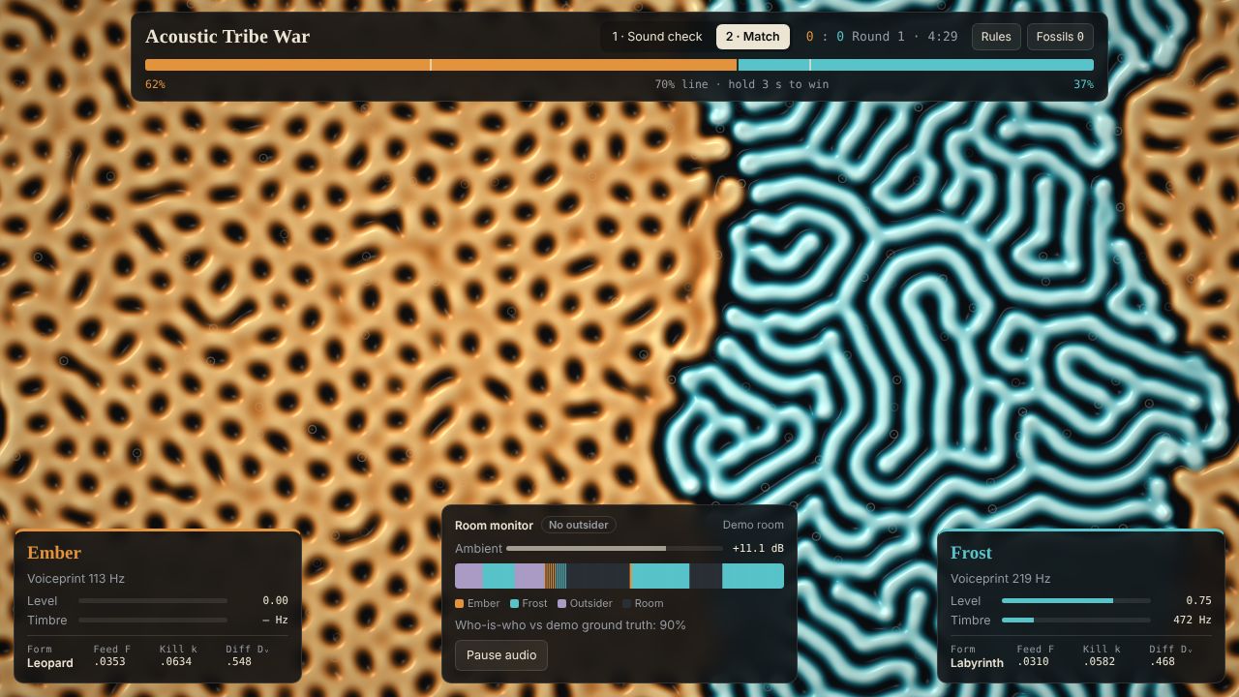Click 'Voiceprint 219 Hz' in Frost panel
Image resolution: width=1239 pixels, height=697 pixels.
pos(1000,579)
